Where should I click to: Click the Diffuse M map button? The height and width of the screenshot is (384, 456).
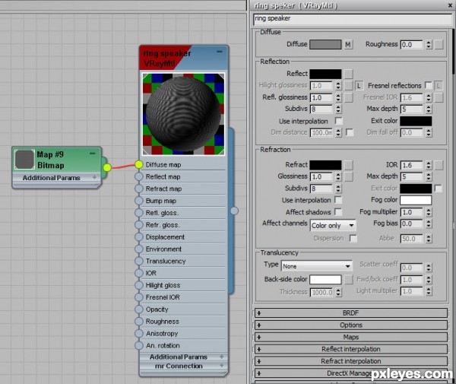coord(348,45)
